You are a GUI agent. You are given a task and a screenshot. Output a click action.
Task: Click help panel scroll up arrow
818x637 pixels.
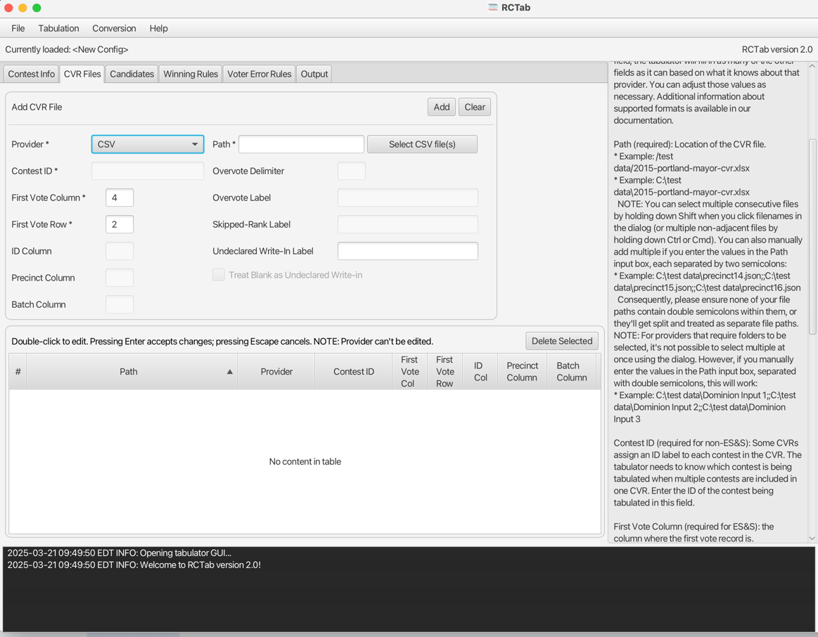point(812,66)
